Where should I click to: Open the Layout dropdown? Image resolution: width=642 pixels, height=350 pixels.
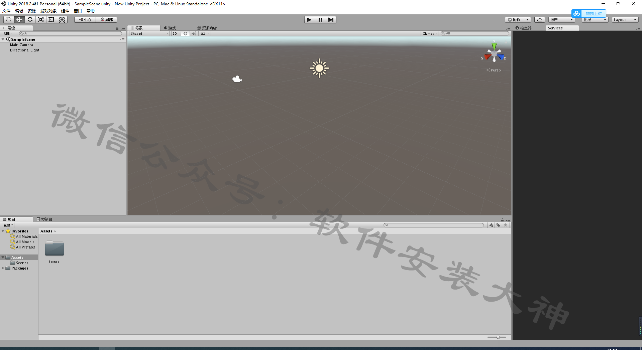click(625, 20)
